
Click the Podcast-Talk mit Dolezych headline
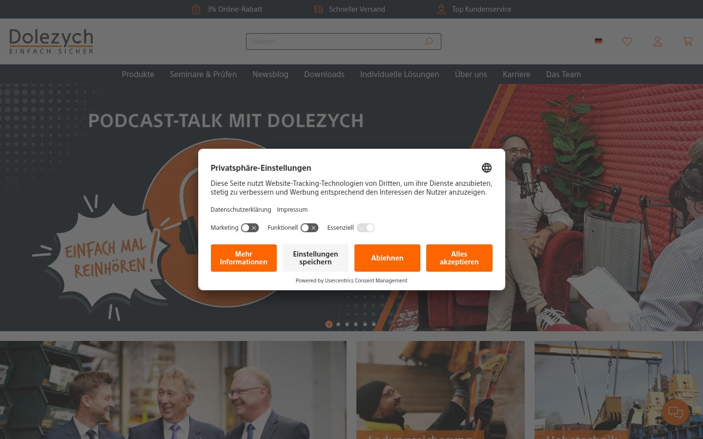click(x=226, y=120)
